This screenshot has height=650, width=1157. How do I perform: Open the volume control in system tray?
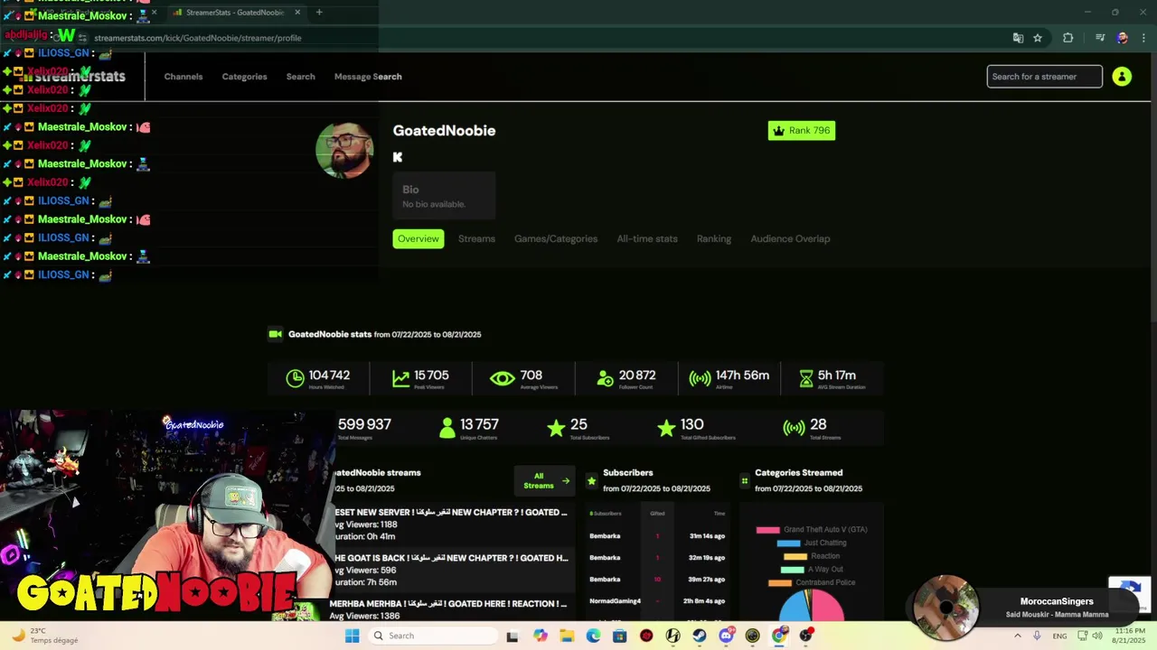1096,636
